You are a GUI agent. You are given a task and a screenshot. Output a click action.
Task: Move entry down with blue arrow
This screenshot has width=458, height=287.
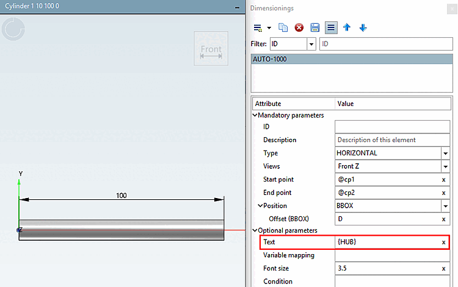pyautogui.click(x=363, y=27)
